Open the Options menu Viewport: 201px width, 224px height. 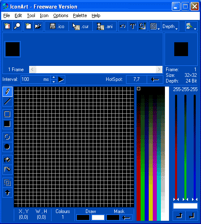pos(61,15)
